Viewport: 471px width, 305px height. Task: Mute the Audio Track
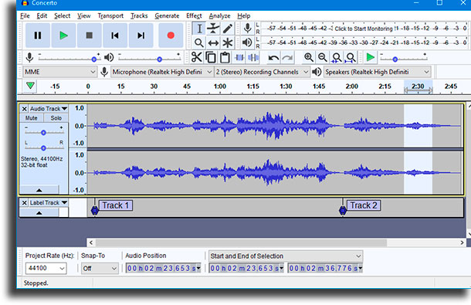coord(31,118)
